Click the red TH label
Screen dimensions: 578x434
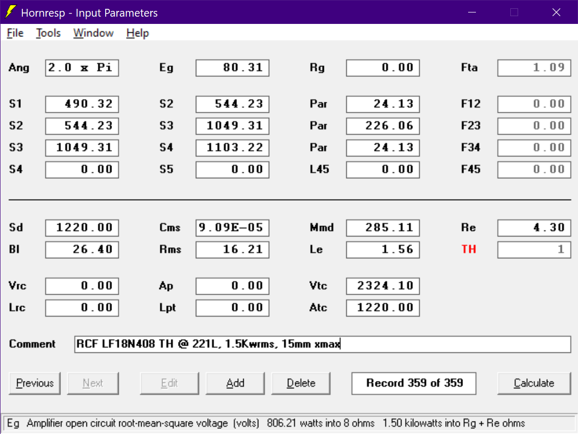coord(469,249)
